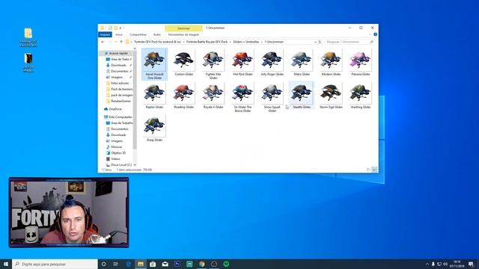Go up one folder level arrow
The width and height of the screenshot is (479, 269).
click(121, 42)
